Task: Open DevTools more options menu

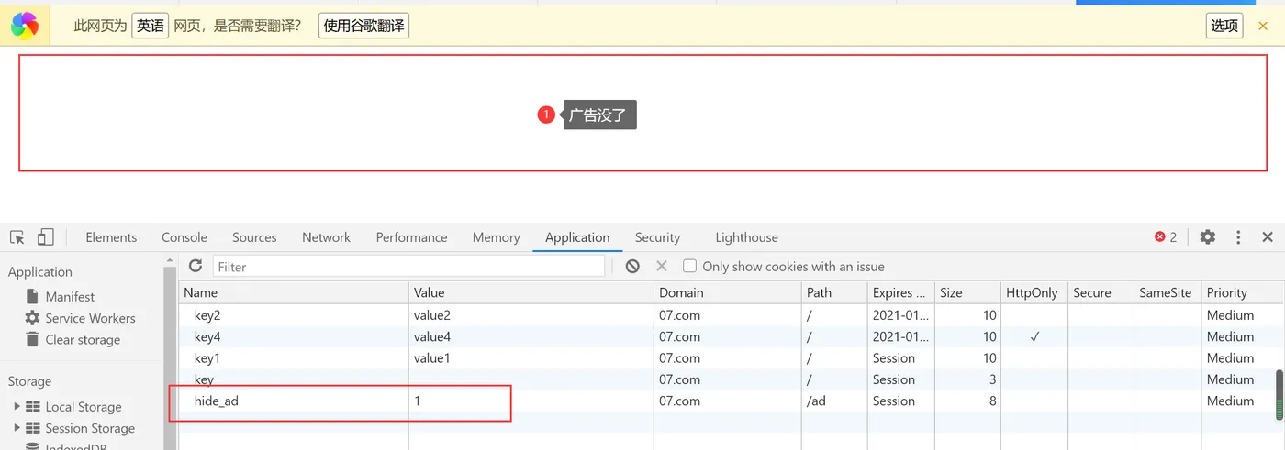Action: [1238, 237]
